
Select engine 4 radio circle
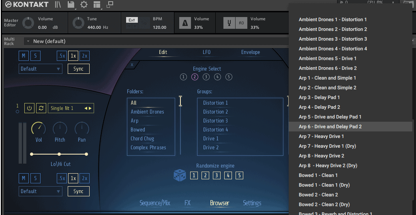click(218, 77)
